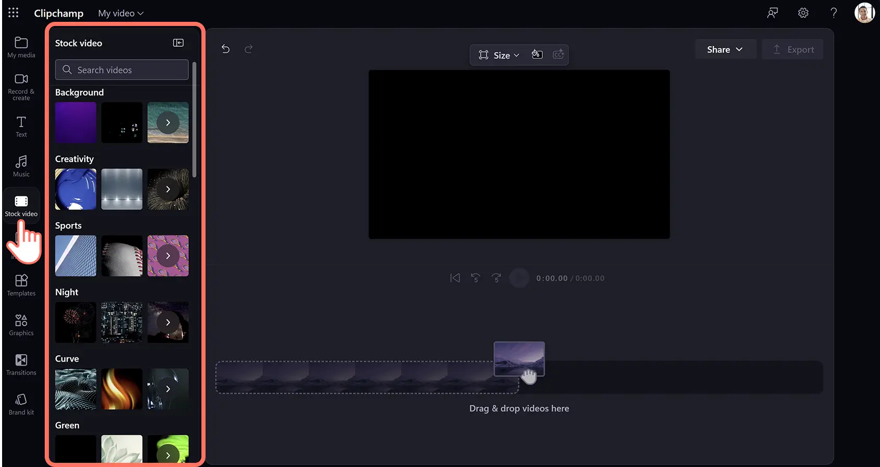
Task: Click the forward 5 seconds icon
Action: click(496, 278)
